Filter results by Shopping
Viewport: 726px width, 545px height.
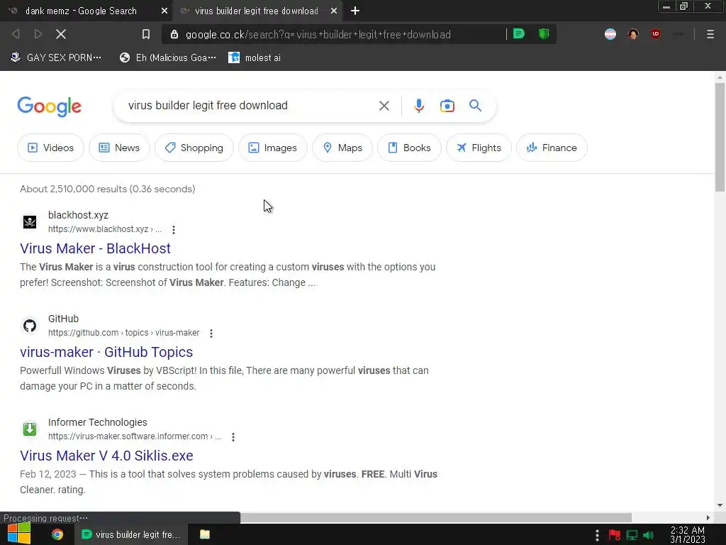[x=194, y=148]
